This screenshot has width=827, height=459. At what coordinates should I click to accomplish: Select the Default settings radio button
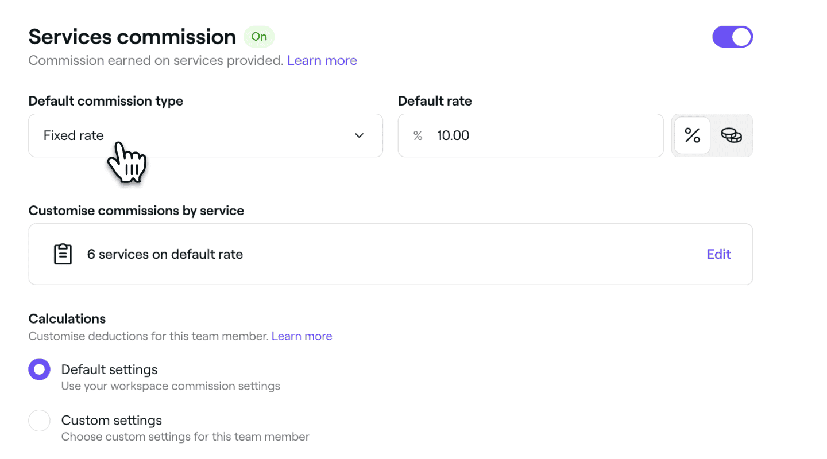(x=39, y=370)
